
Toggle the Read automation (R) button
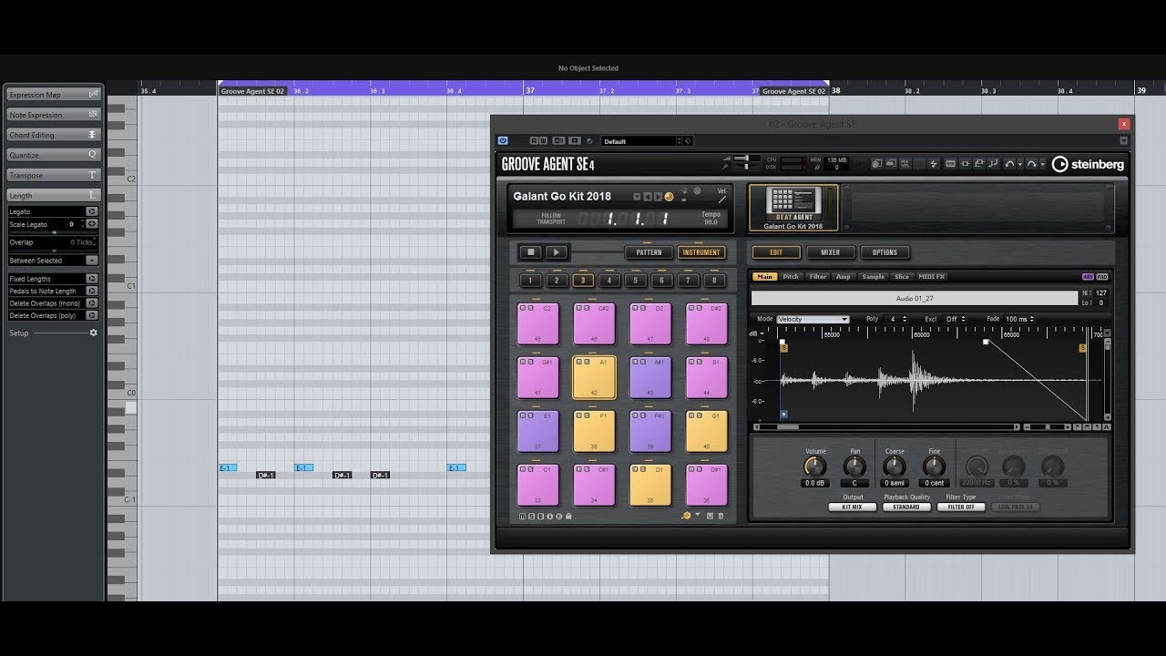pos(534,141)
